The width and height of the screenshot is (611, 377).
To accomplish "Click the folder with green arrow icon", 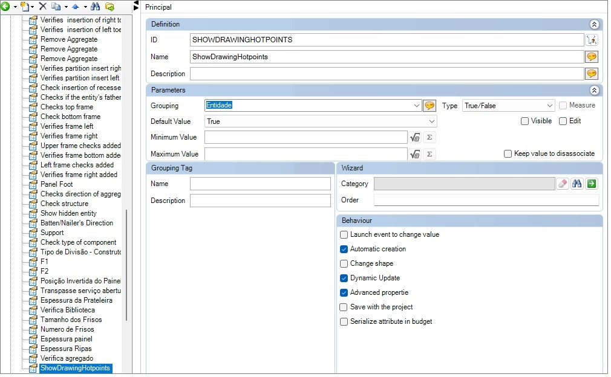I will (x=110, y=6).
